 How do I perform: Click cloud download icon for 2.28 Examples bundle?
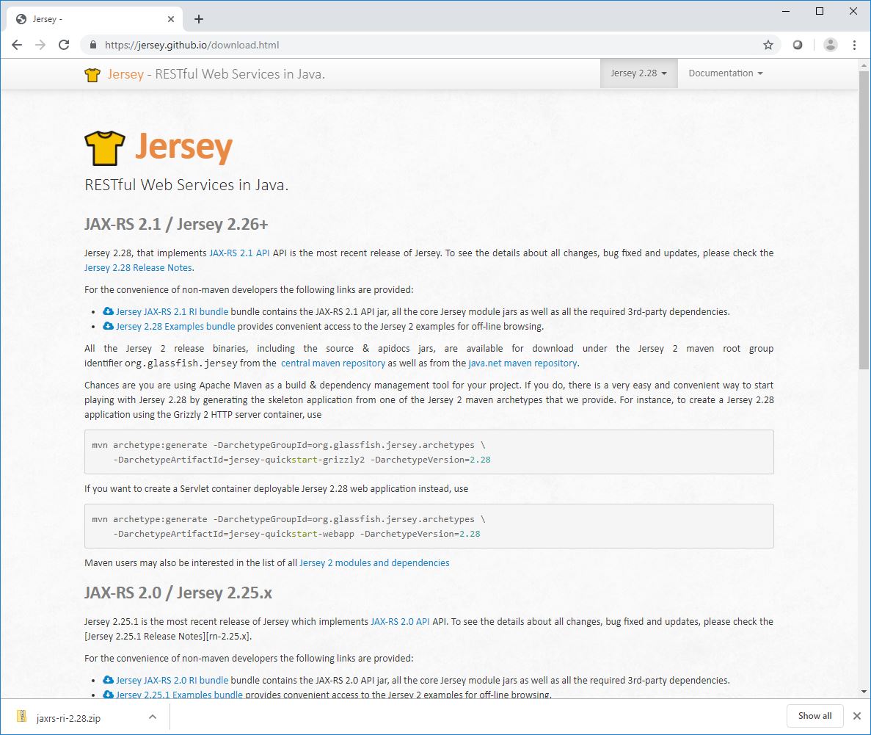point(109,326)
